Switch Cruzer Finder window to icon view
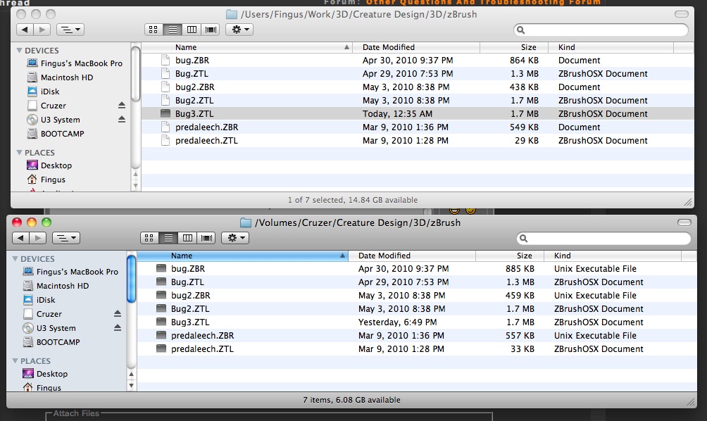This screenshot has width=707, height=421. click(149, 238)
